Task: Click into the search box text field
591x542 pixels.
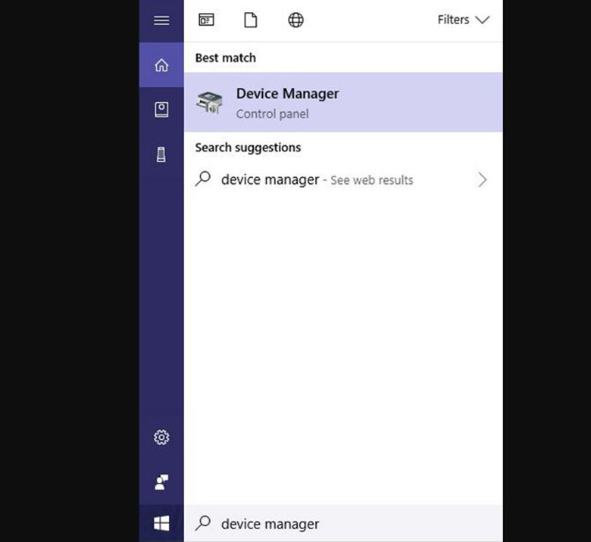Action: [341, 524]
